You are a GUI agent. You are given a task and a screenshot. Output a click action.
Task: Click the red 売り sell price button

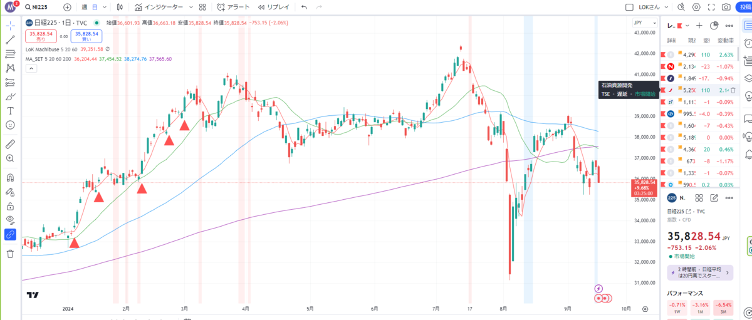coord(41,36)
